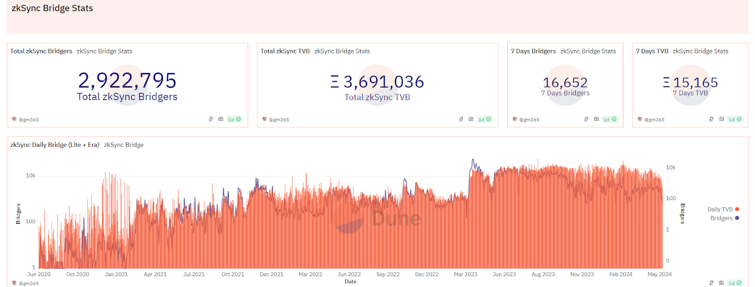
Task: Click camera screenshot icon on Total zkSync Bridgers card
Action: (x=221, y=119)
